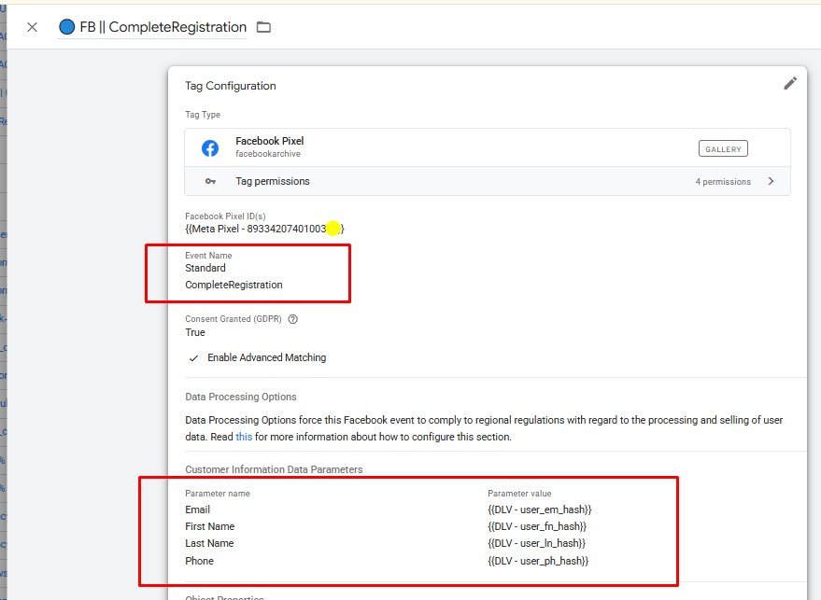Click the {{DLV - user_fn_hash}} value
The width and height of the screenshot is (821, 600).
tap(537, 526)
